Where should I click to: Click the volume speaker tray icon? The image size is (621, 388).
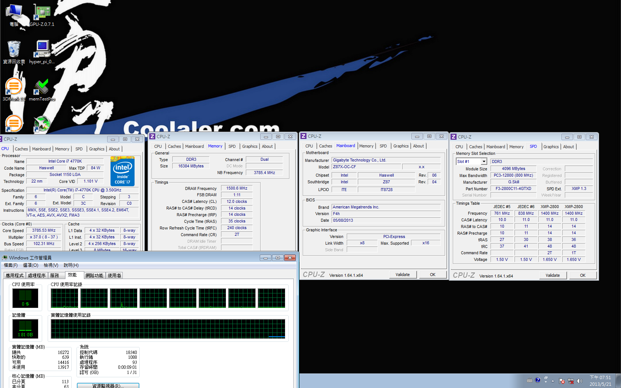[579, 381]
